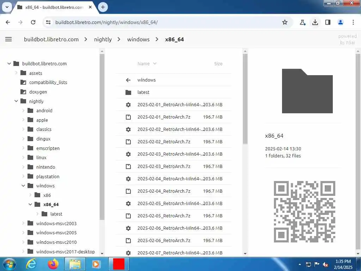Collapse the nightly tree folder
Viewport: 361px width, 271px height.
click(x=16, y=101)
